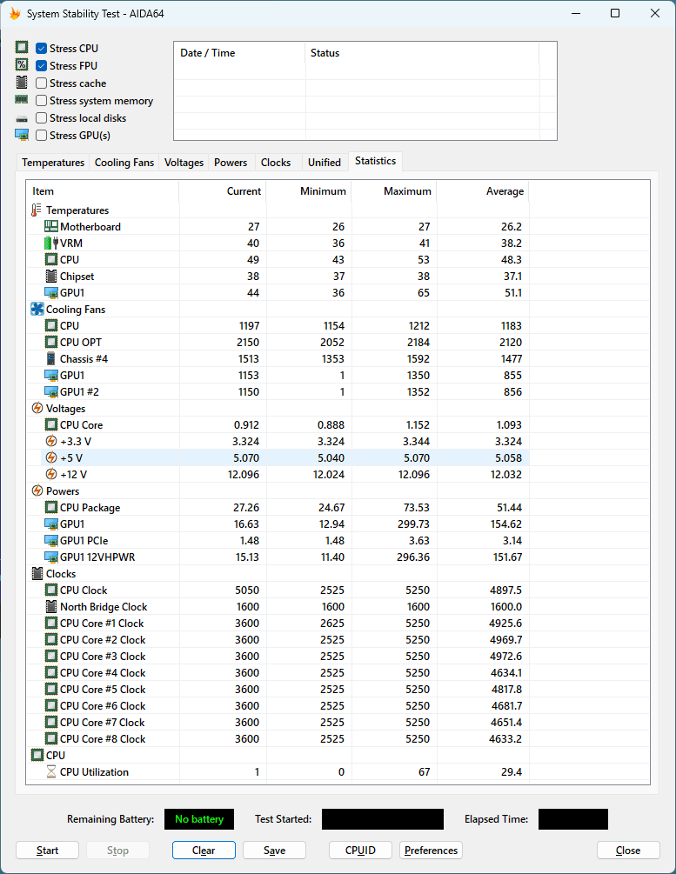Click the Date / Time log column header

240,53
